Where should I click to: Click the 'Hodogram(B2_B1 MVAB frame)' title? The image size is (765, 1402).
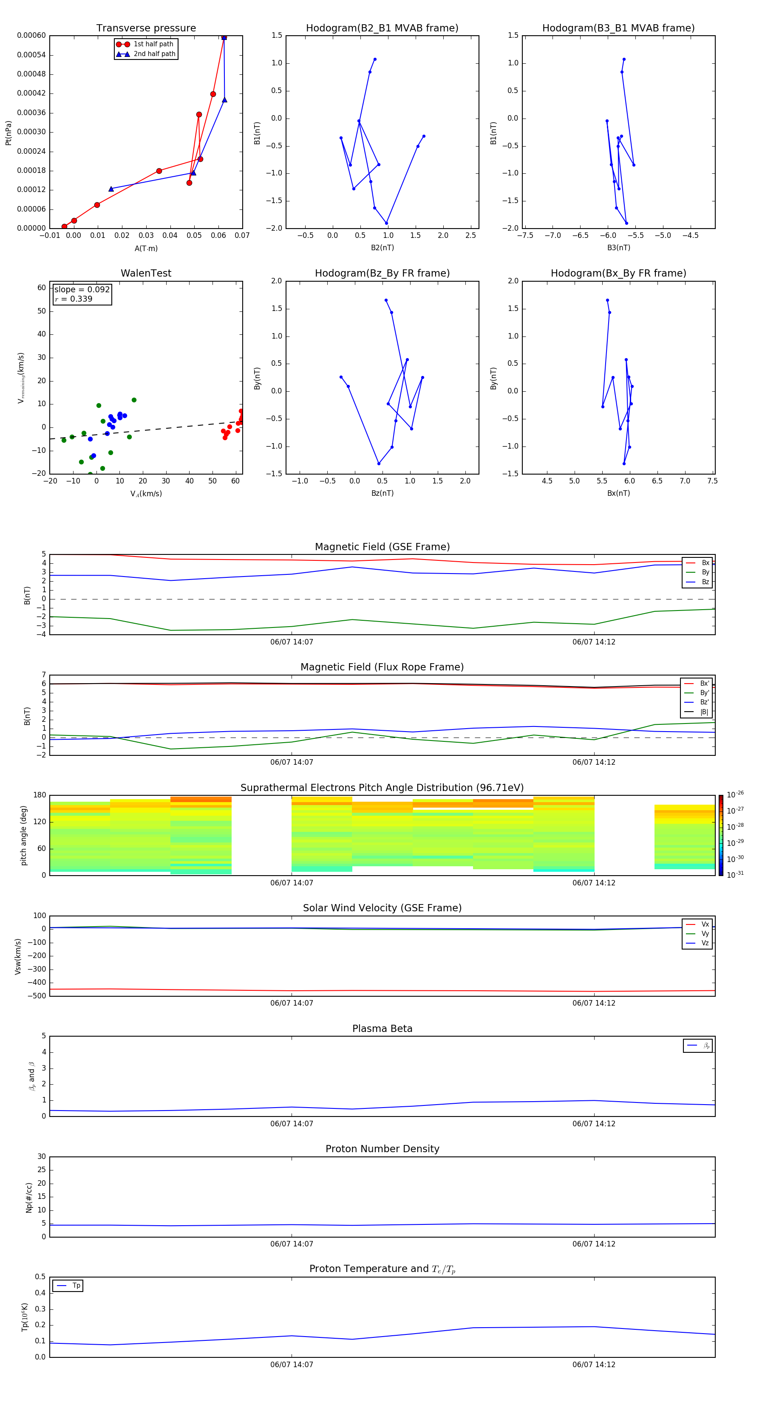(382, 28)
